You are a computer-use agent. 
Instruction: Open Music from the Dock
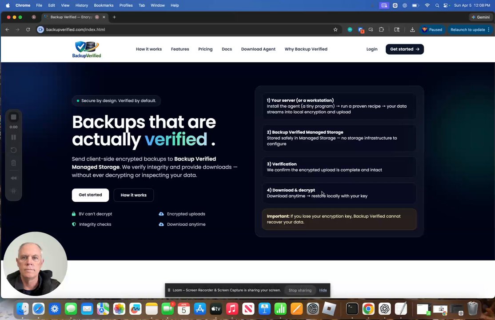pyautogui.click(x=232, y=309)
